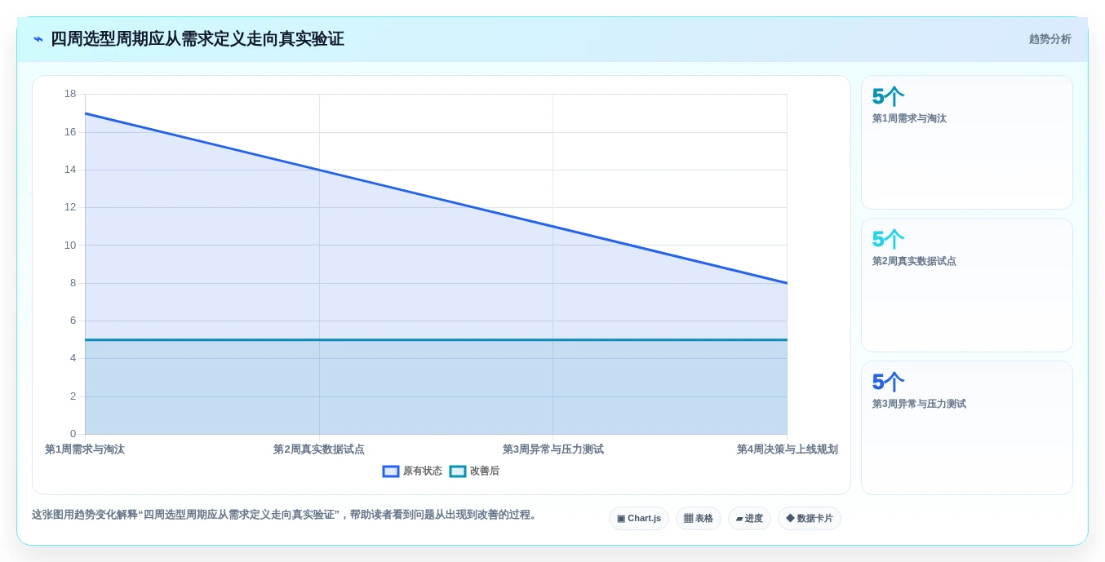Screen dimensions: 1105x562
Task: Click the 表格 tag chip
Action: coord(699,519)
